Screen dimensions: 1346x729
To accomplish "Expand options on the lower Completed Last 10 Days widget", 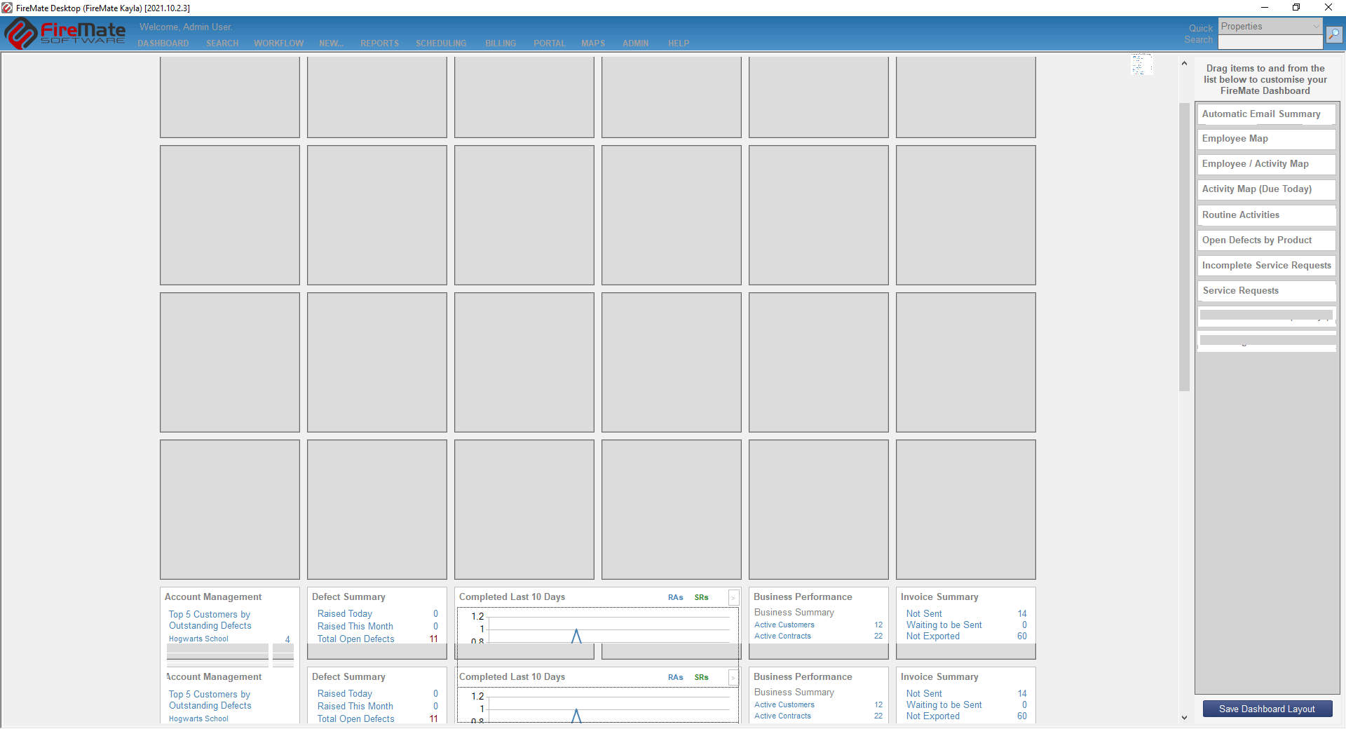I will (733, 677).
